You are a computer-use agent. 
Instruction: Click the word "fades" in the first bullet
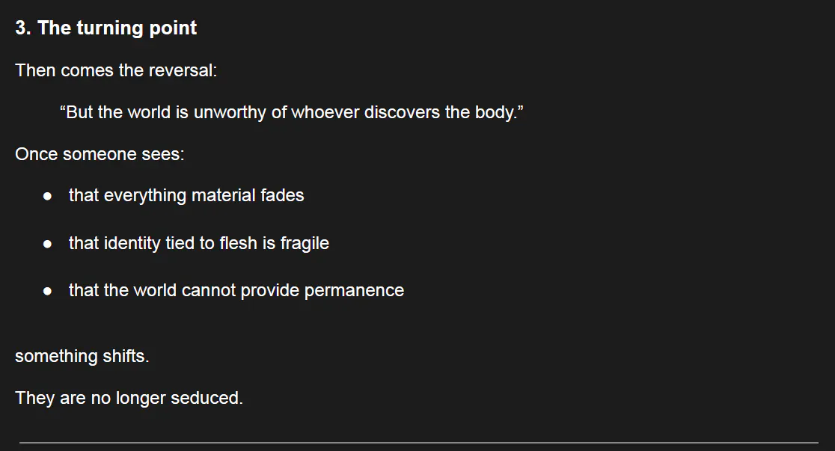coord(282,196)
